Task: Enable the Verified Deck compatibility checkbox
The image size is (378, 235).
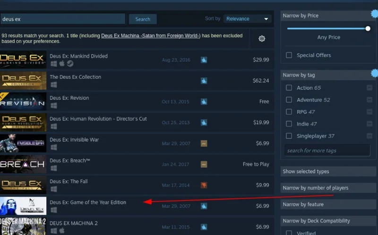Action: (289, 233)
